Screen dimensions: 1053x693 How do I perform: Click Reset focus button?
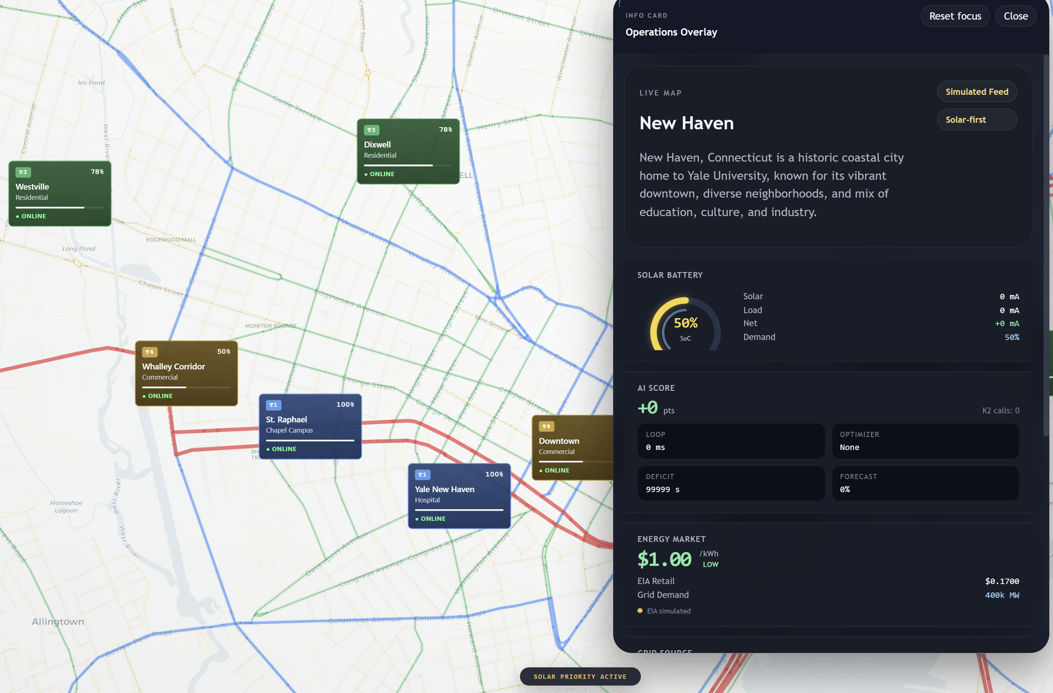pos(955,16)
